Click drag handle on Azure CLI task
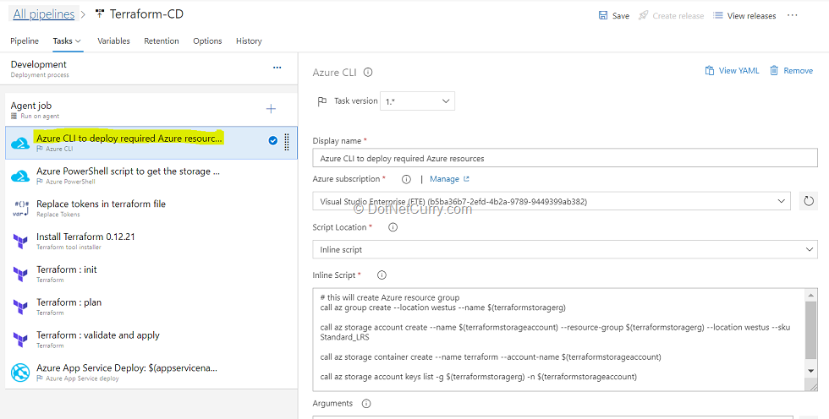Image resolution: width=829 pixels, height=419 pixels. 287,143
